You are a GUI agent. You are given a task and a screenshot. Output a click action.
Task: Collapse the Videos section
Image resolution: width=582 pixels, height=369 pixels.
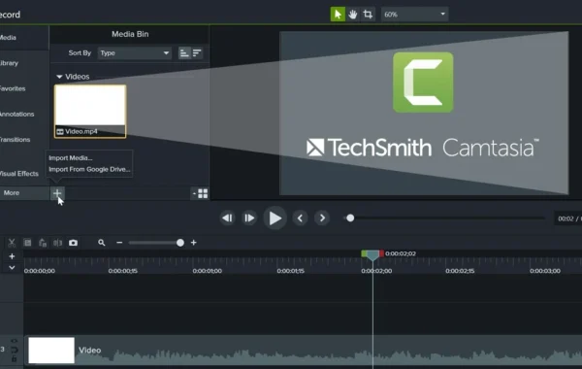coord(59,77)
